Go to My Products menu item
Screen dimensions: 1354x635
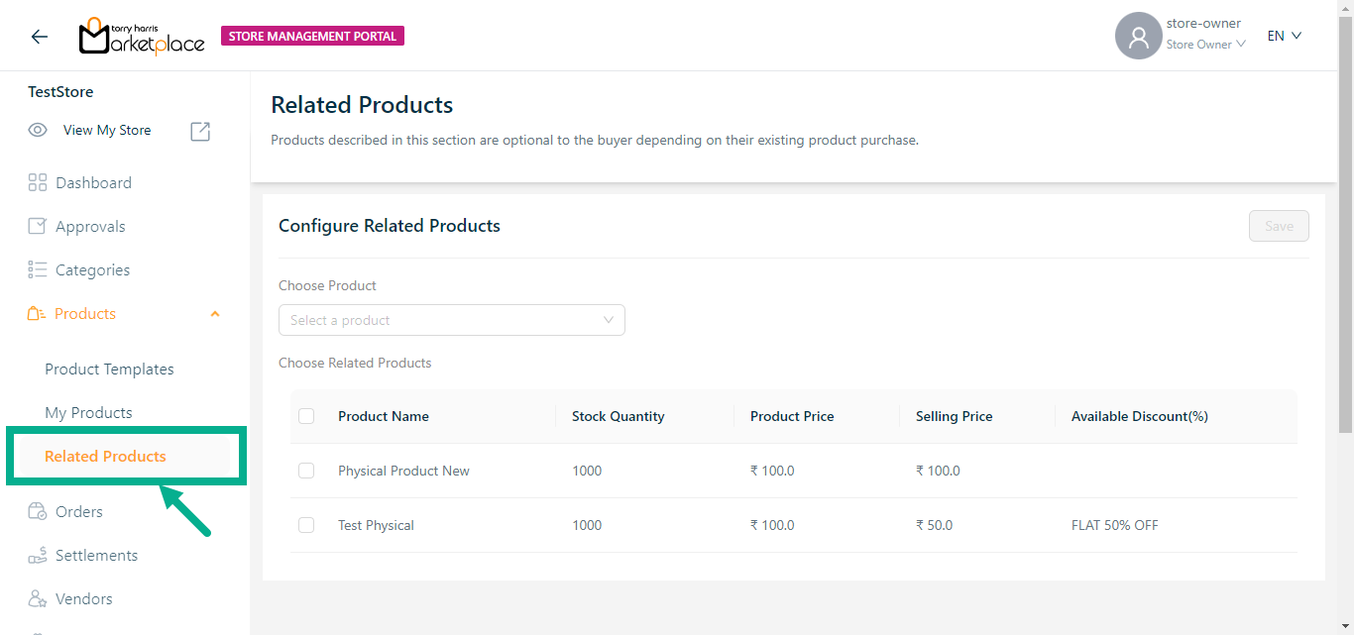coord(88,412)
